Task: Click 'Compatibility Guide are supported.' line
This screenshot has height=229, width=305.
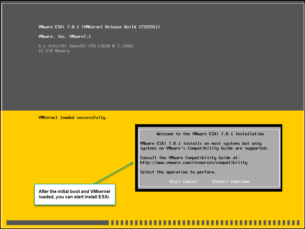Action: click(204, 148)
